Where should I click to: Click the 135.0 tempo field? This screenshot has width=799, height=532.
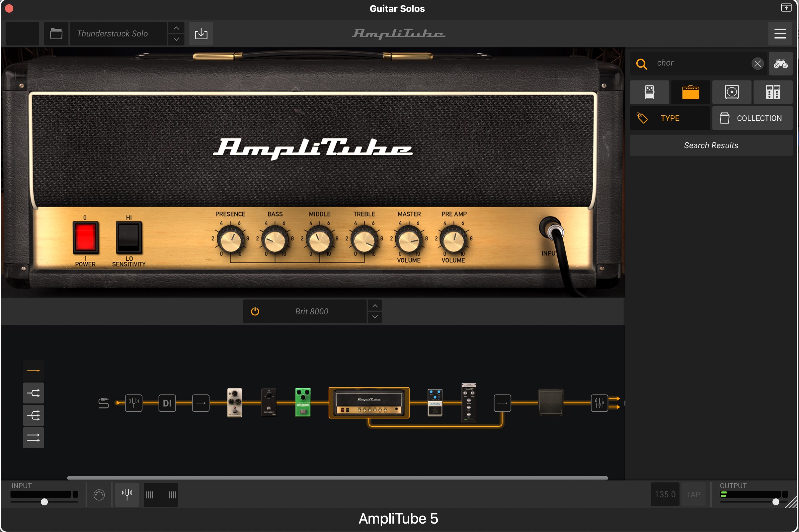pyautogui.click(x=665, y=495)
